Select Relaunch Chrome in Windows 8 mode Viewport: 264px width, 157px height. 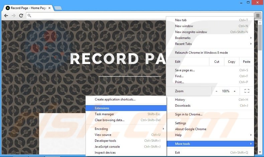click(x=210, y=53)
